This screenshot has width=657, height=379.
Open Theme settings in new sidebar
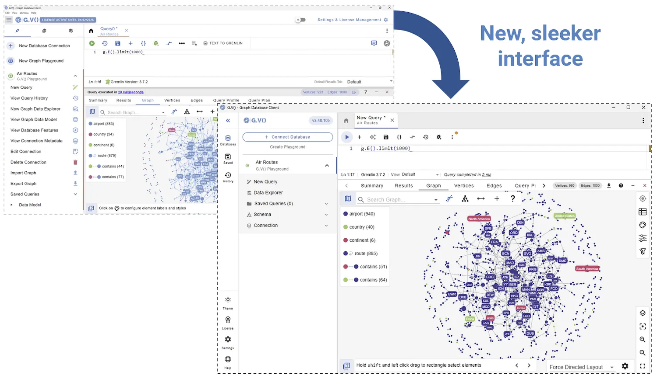tap(228, 302)
